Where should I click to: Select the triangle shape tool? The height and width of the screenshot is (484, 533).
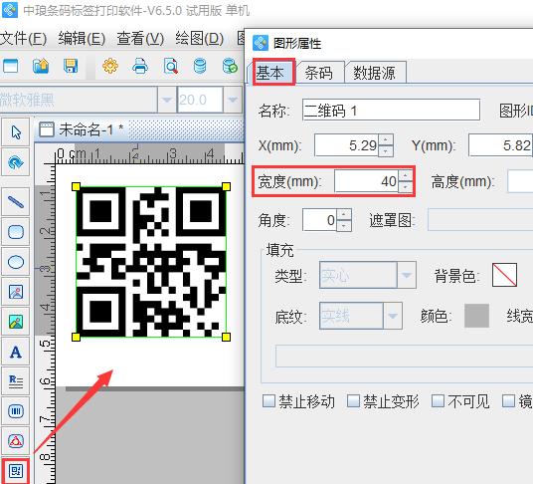16,441
